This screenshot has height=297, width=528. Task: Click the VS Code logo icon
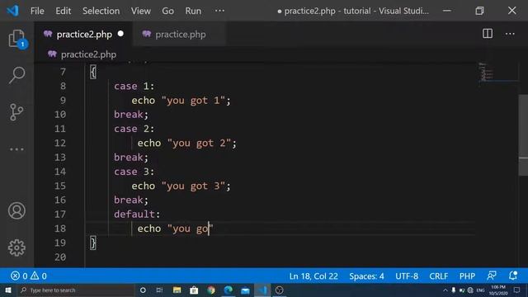[x=13, y=11]
